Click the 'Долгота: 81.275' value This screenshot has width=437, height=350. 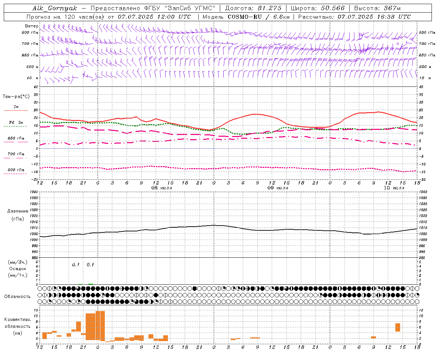coord(253,8)
